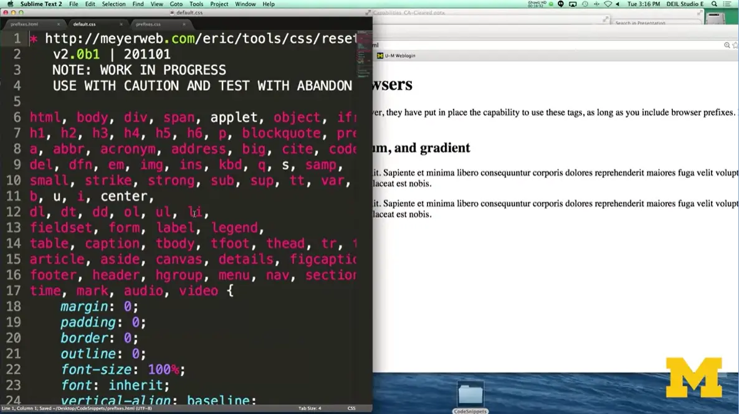This screenshot has width=739, height=414.
Task: Open the CodeSnippets folder on the desktop
Action: (470, 394)
